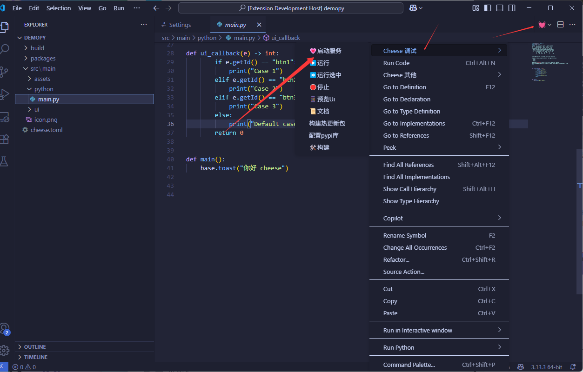Viewport: 583px width, 372px height.
Task: Open Remote Explorer view in activity bar
Action: pos(5,117)
